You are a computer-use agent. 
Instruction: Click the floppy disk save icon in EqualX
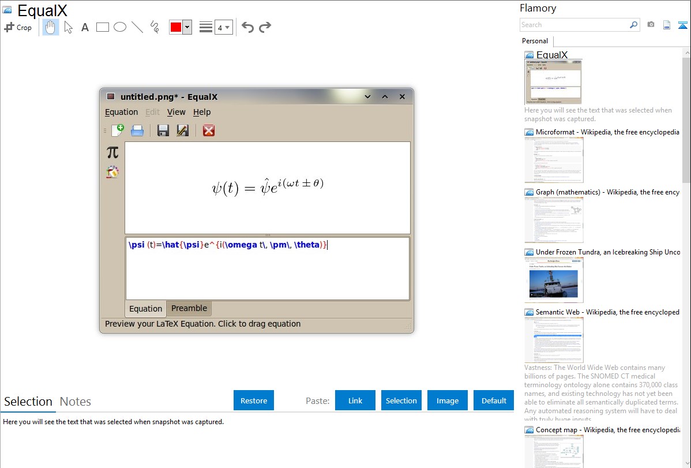pyautogui.click(x=163, y=130)
